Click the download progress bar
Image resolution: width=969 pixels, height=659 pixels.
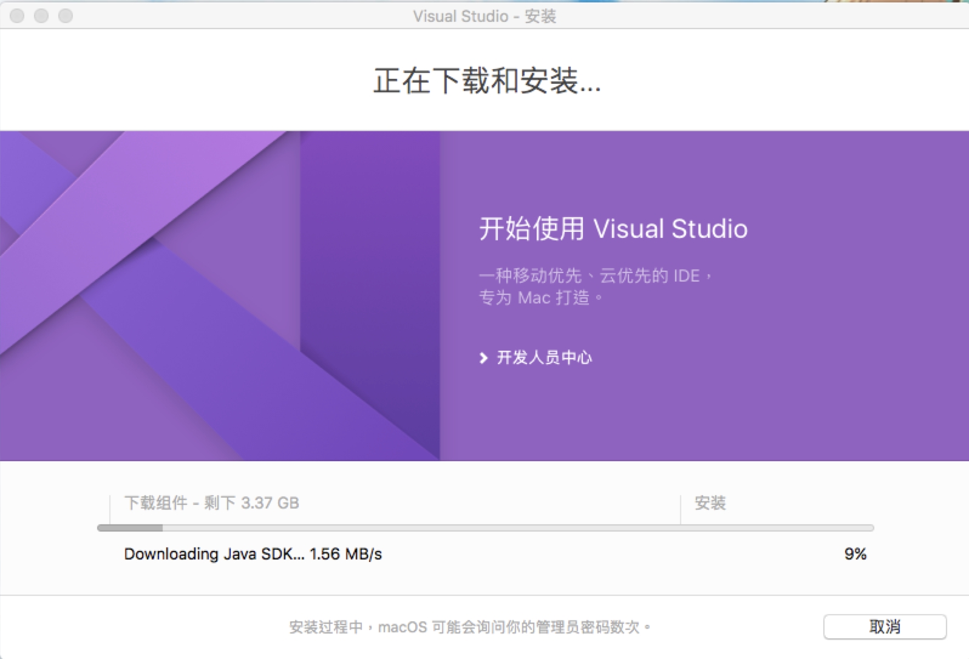click(485, 528)
